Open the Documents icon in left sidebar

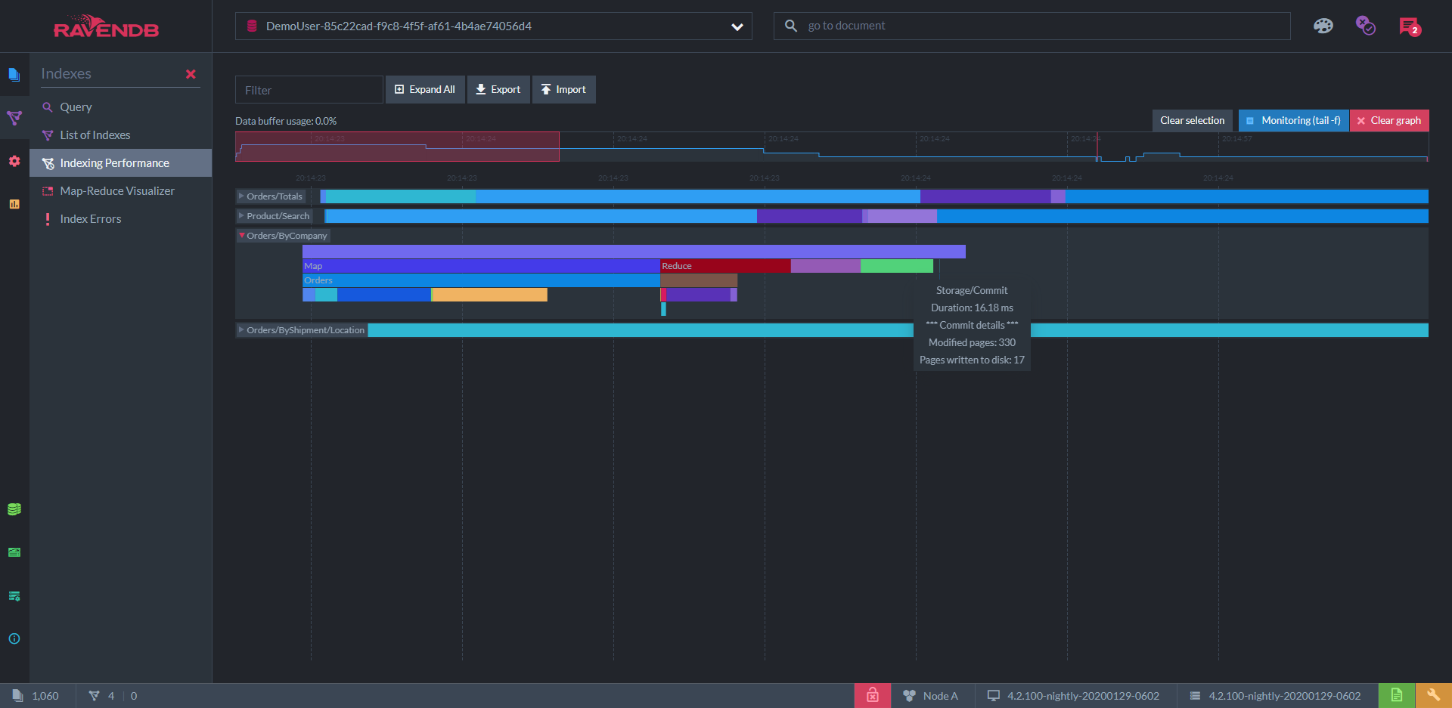(x=14, y=74)
